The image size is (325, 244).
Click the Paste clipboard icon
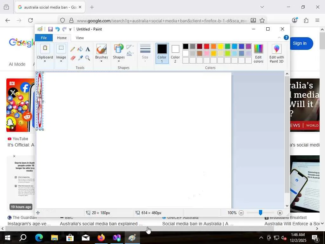[x=45, y=49]
